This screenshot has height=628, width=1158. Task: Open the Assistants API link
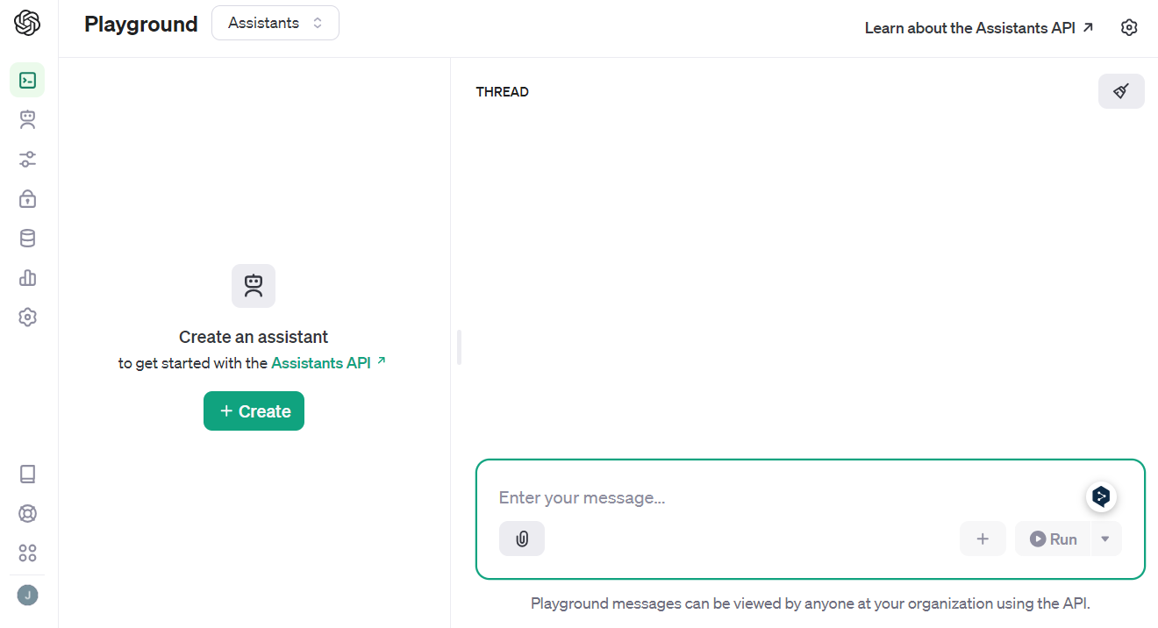click(x=329, y=362)
